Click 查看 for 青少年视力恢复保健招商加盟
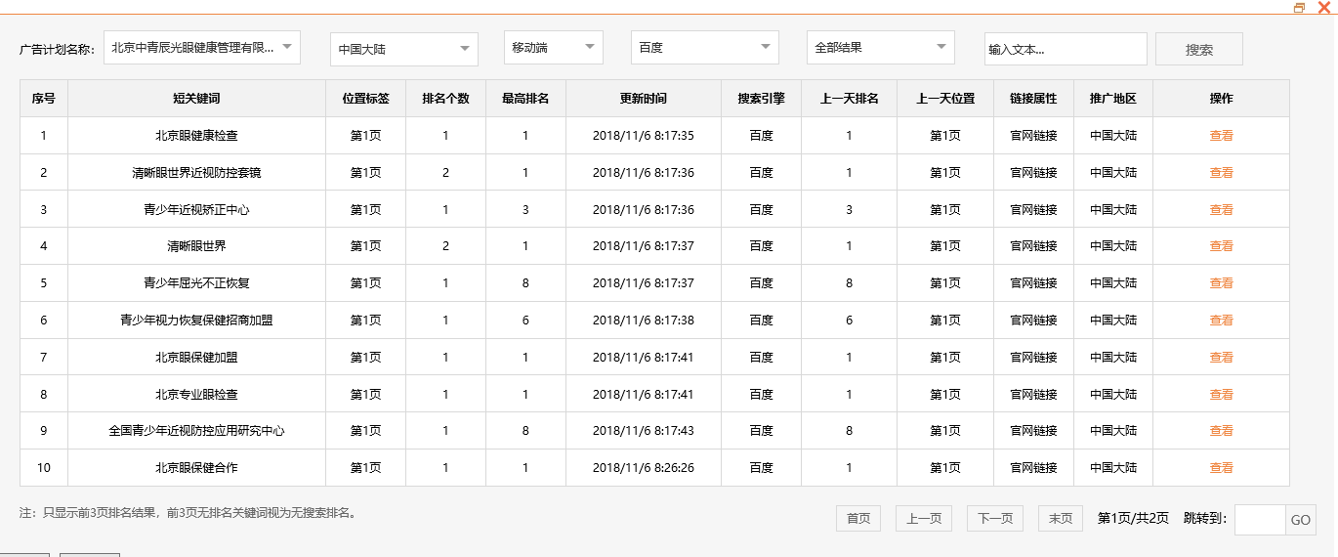The height and width of the screenshot is (557, 1338). point(1221,321)
